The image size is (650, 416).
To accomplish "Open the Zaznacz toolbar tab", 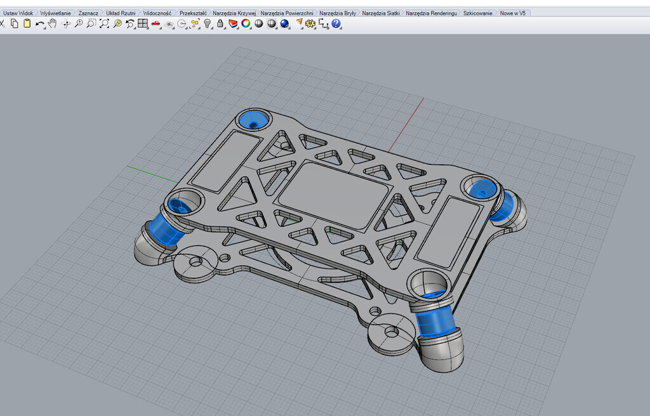I will (x=88, y=13).
